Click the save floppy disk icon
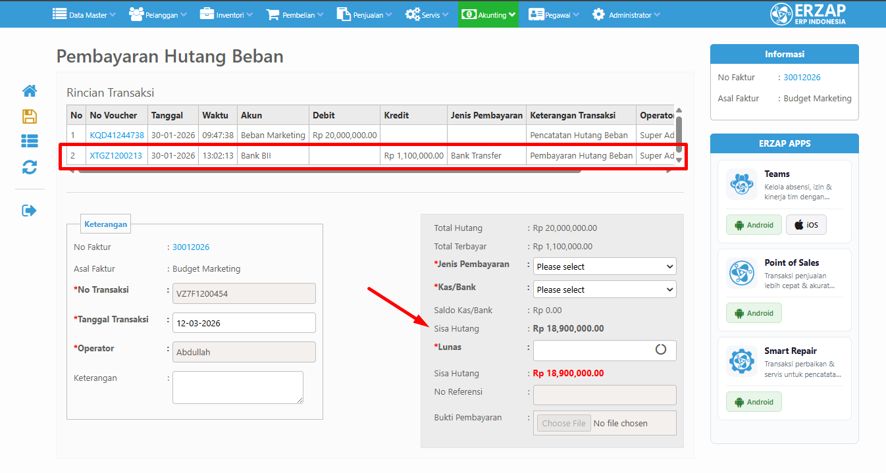This screenshot has width=886, height=473. click(30, 116)
